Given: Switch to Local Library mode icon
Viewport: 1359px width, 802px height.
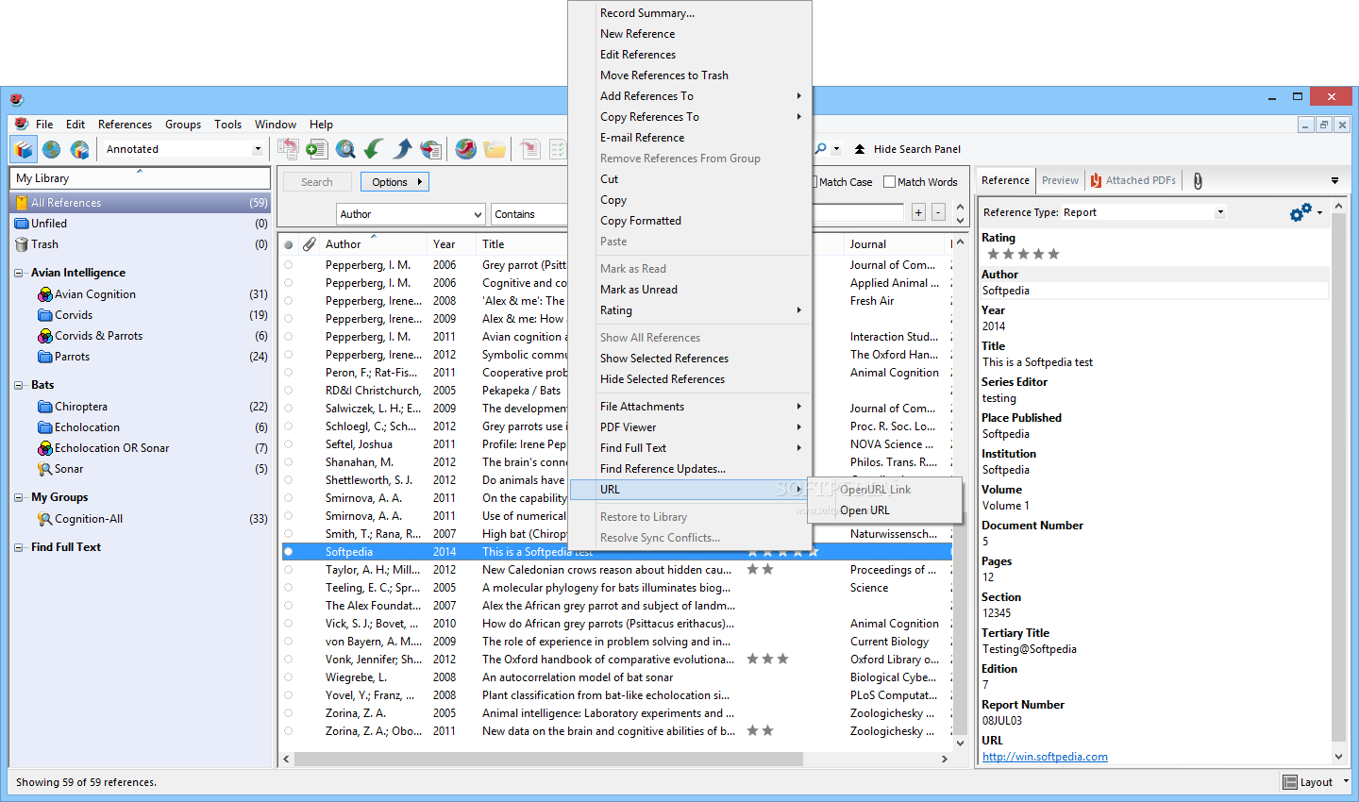Looking at the screenshot, I should coord(24,149).
